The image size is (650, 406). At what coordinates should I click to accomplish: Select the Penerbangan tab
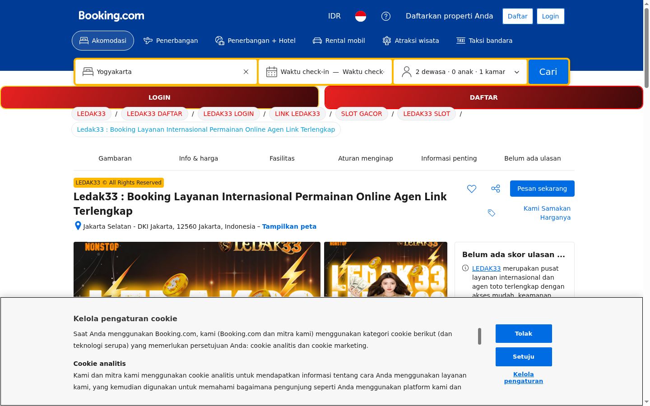pyautogui.click(x=171, y=41)
